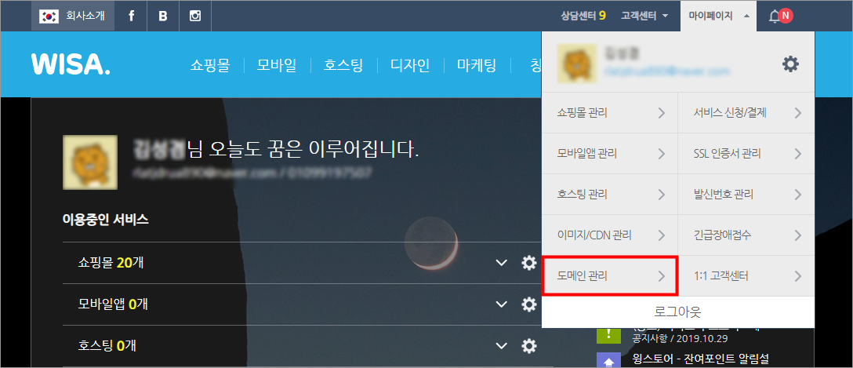The height and width of the screenshot is (368, 853).
Task: Click the WISA logo
Action: (x=71, y=65)
